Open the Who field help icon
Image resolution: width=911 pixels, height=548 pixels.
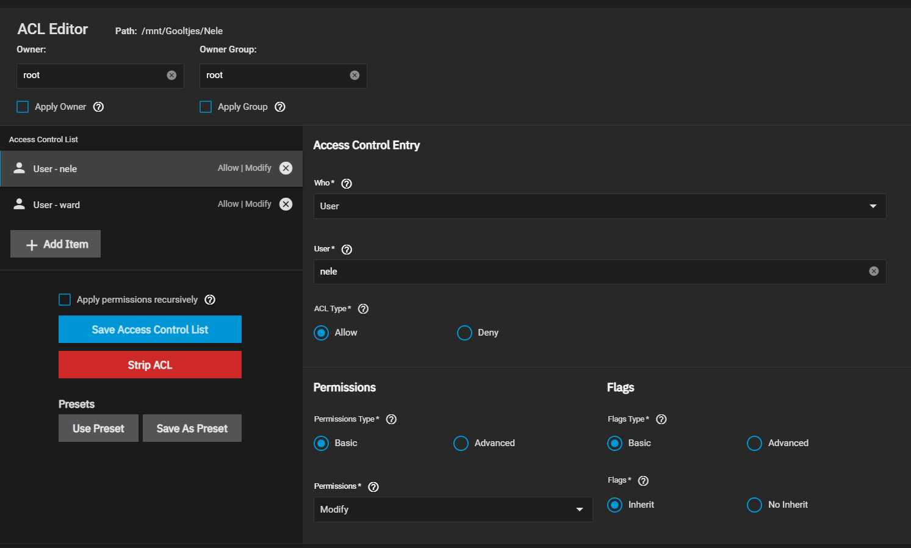(x=347, y=184)
